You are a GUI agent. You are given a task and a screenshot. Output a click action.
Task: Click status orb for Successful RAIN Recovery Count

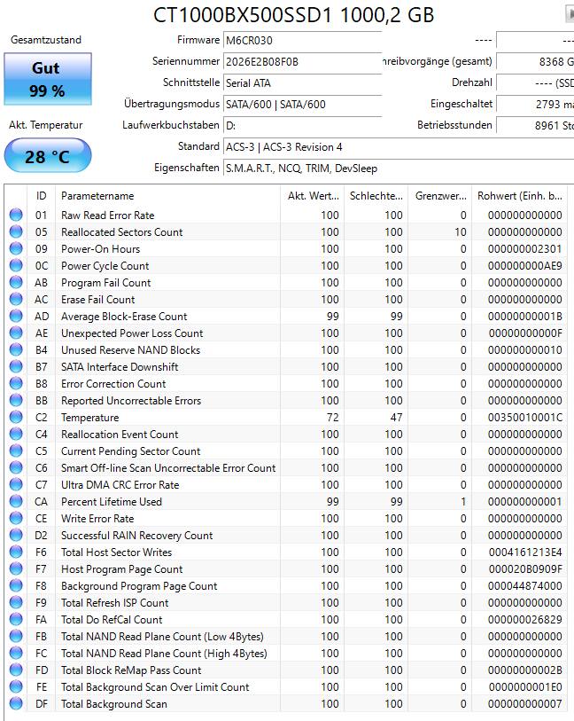click(16, 536)
